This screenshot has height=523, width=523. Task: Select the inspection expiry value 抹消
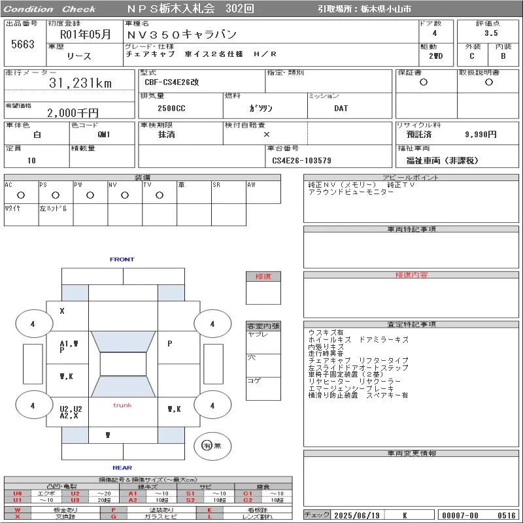[x=167, y=135]
